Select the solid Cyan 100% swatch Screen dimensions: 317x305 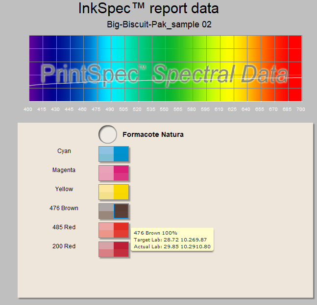point(121,154)
